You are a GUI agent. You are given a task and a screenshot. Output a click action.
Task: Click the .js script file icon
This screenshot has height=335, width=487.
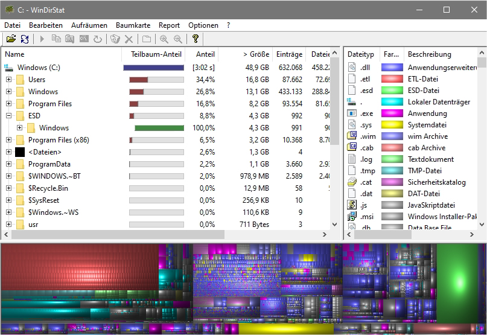352,205
